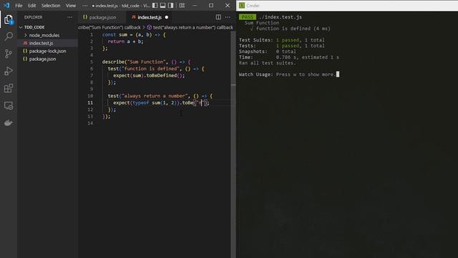Click the VS Code logo icon
The image size is (458, 258).
pos(6,5)
